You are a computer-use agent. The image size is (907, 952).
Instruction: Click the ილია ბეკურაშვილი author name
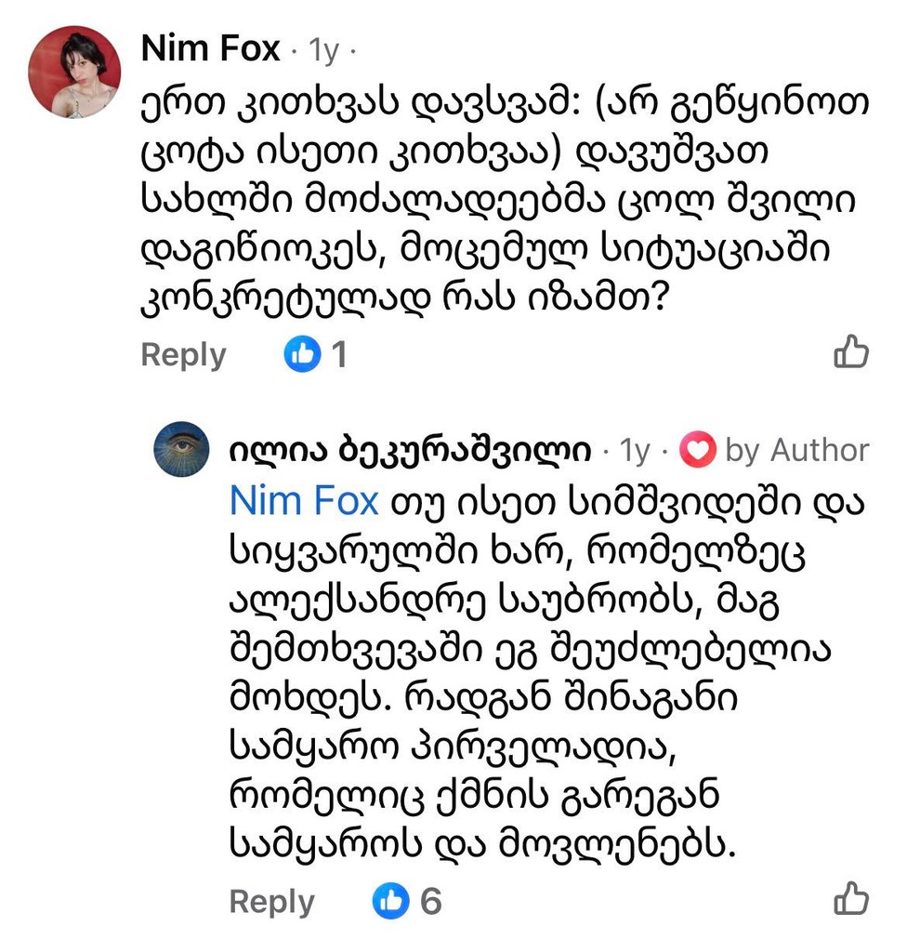(410, 451)
